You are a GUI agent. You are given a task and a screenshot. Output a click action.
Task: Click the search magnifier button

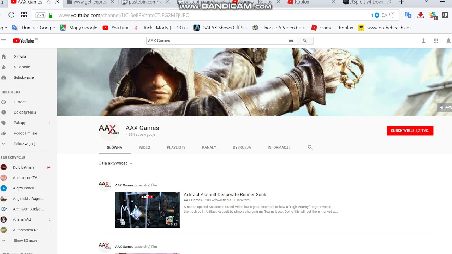click(x=305, y=41)
